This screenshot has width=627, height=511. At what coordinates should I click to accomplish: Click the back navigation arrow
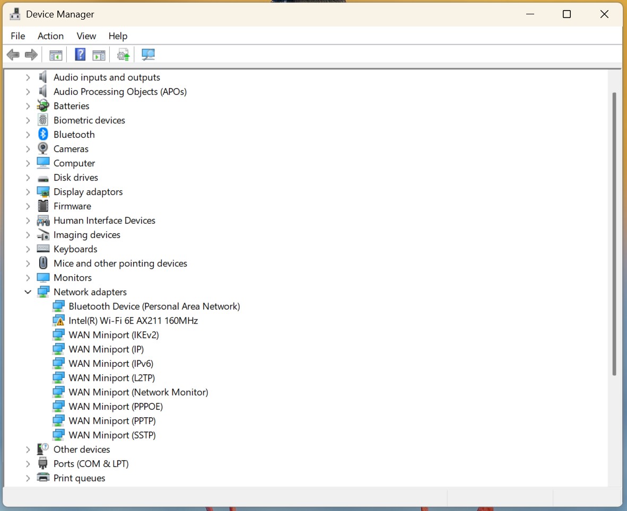[13, 54]
